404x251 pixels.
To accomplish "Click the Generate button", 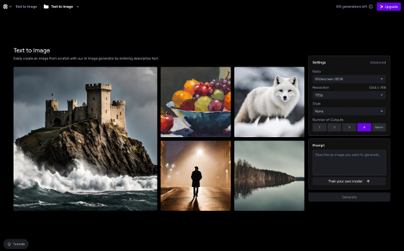I will point(349,197).
